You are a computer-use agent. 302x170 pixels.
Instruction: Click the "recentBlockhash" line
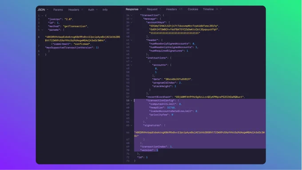(x=195, y=97)
